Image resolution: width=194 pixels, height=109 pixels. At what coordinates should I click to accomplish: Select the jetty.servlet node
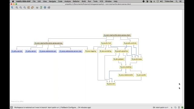point(17,51)
